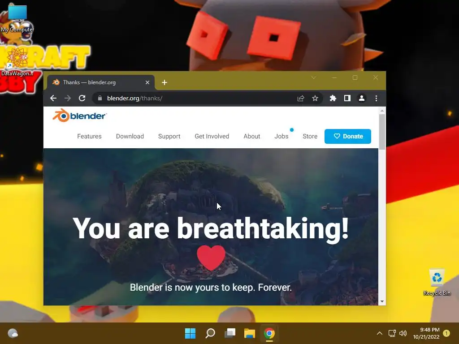This screenshot has width=459, height=344.
Task: Open the clock showing 9:48 PM
Action: [x=426, y=333]
